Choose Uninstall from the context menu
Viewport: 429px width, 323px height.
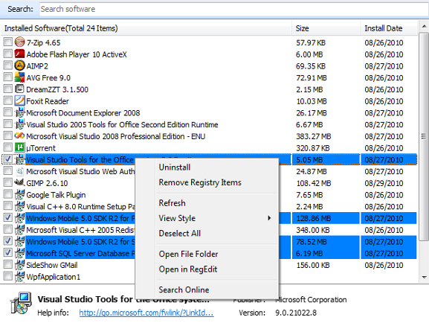[x=175, y=167]
